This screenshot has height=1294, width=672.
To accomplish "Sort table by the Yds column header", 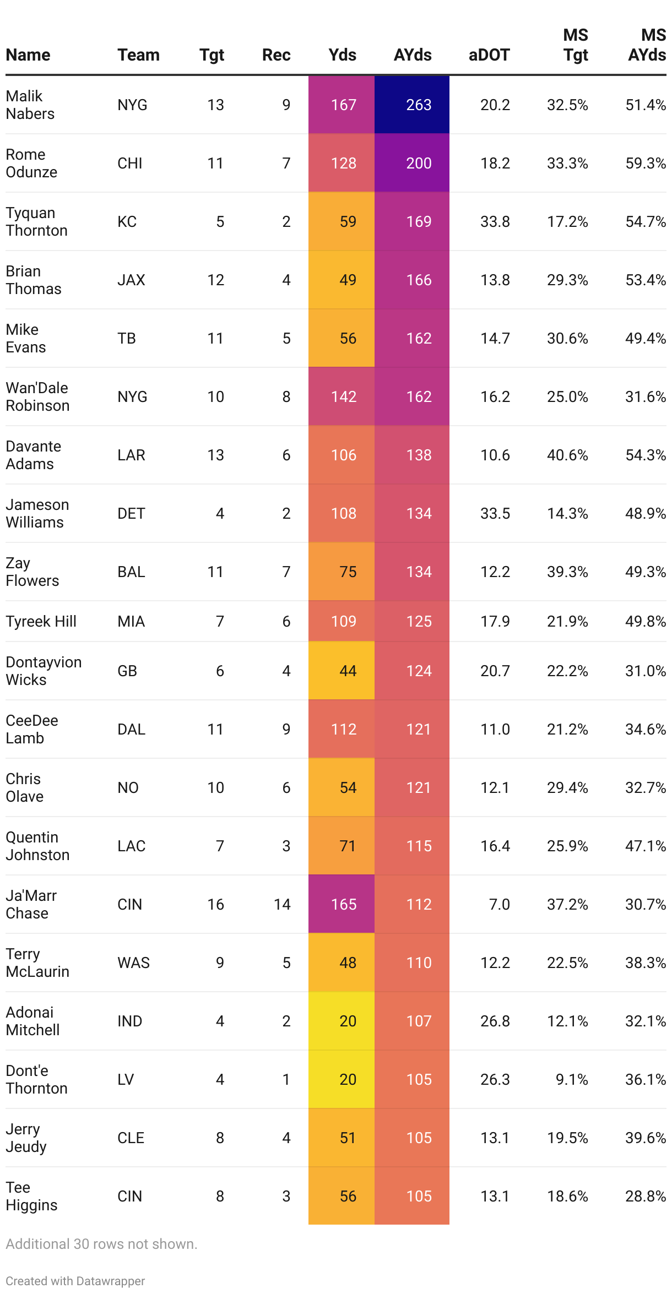I will coord(342,55).
